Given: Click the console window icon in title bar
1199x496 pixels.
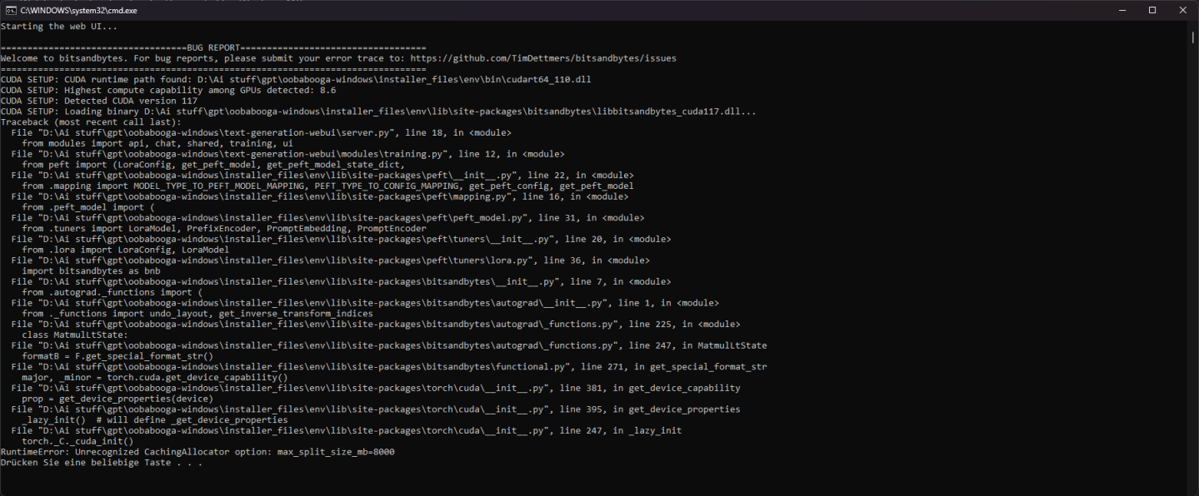Looking at the screenshot, I should (10, 10).
